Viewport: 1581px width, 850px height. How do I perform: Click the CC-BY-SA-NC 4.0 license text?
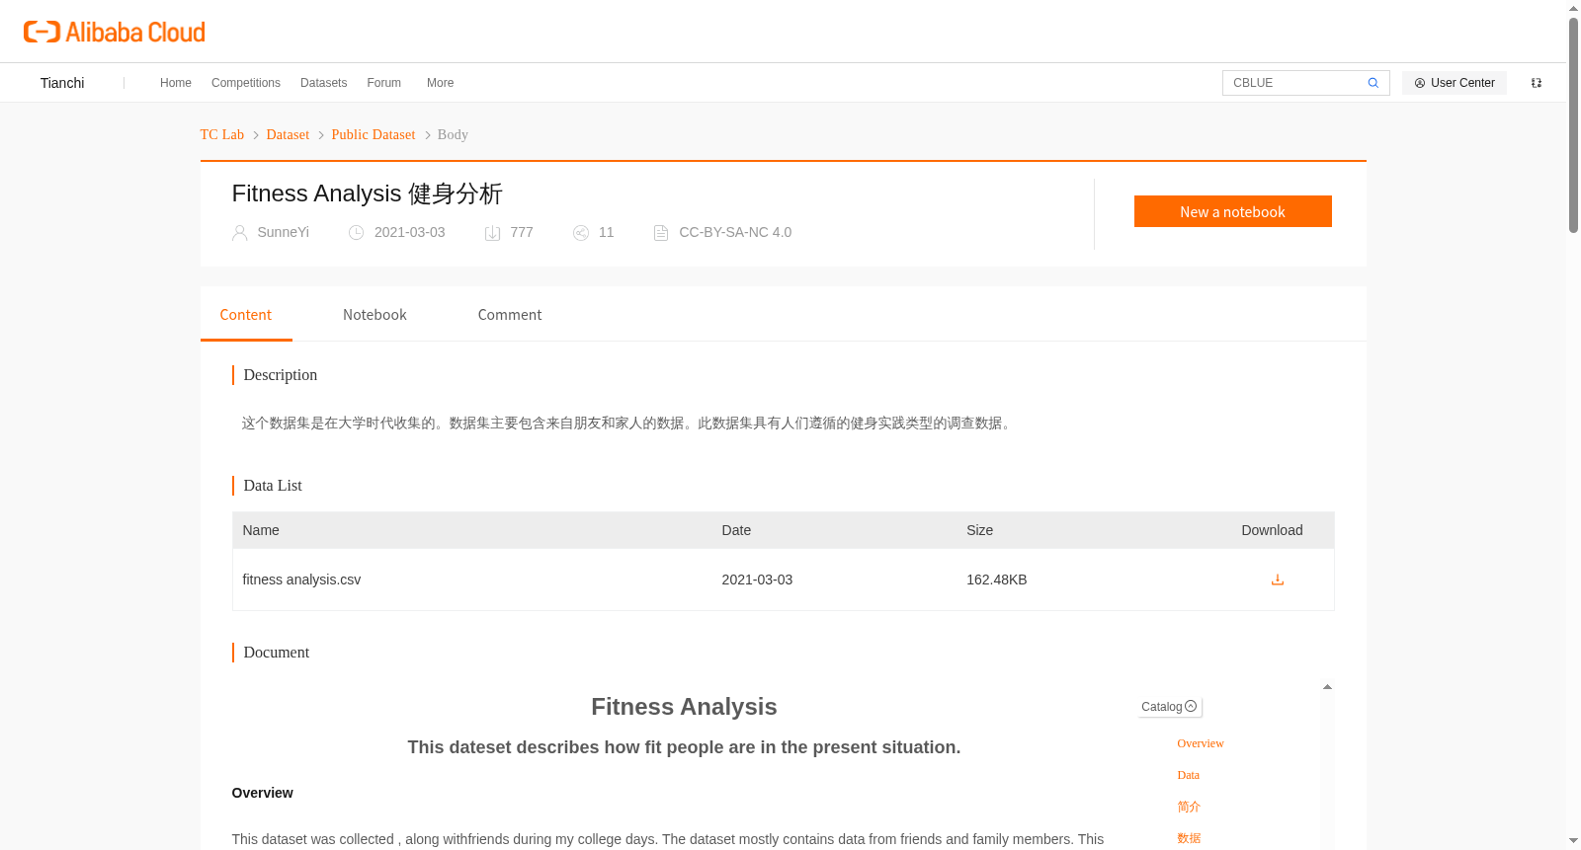(735, 232)
